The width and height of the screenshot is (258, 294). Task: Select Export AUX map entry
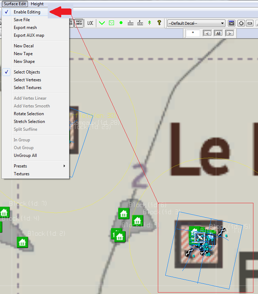(x=29, y=35)
